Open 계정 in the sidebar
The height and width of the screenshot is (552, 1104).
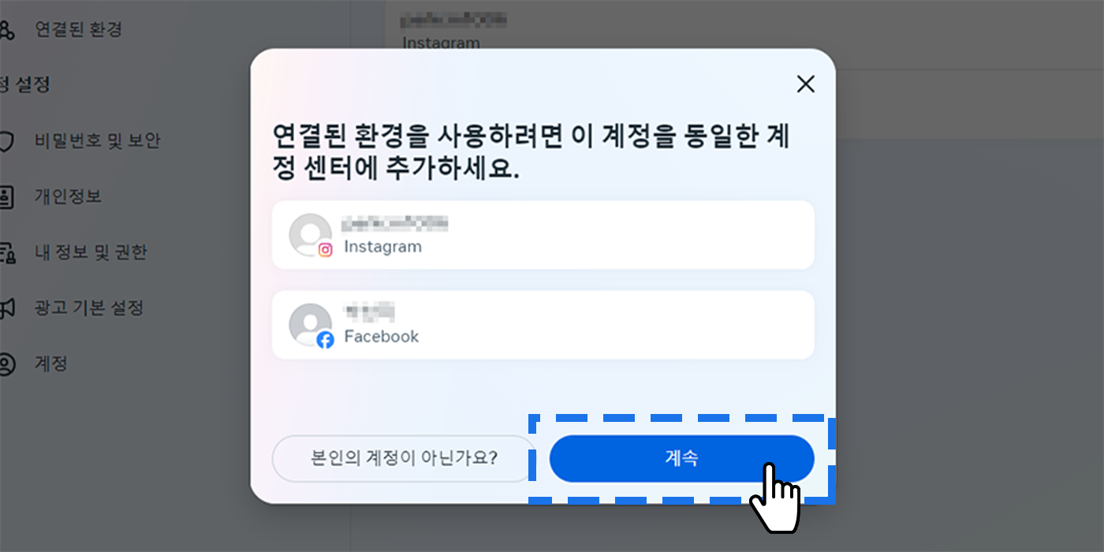point(50,364)
